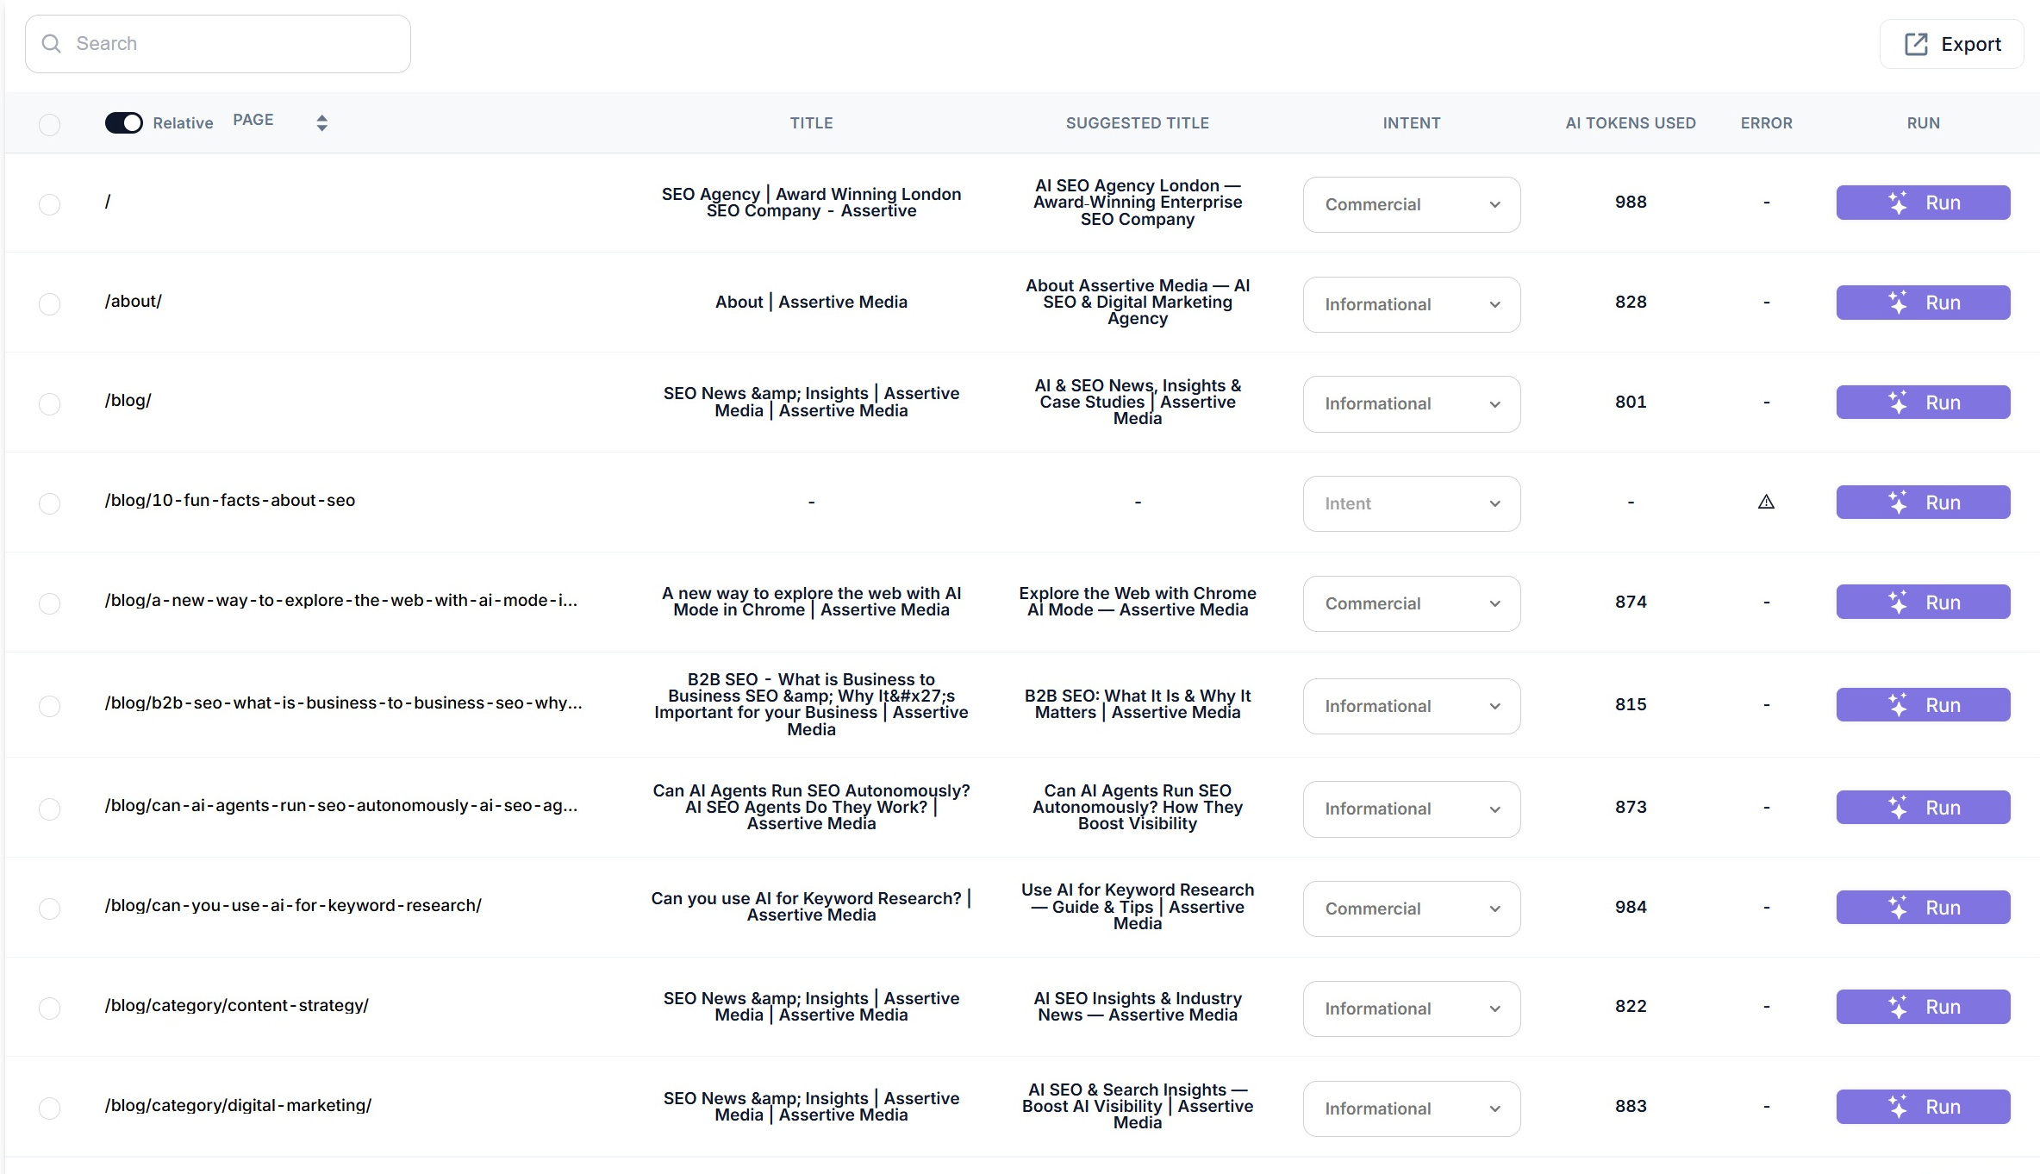Toggle the Relative switch off

point(124,122)
